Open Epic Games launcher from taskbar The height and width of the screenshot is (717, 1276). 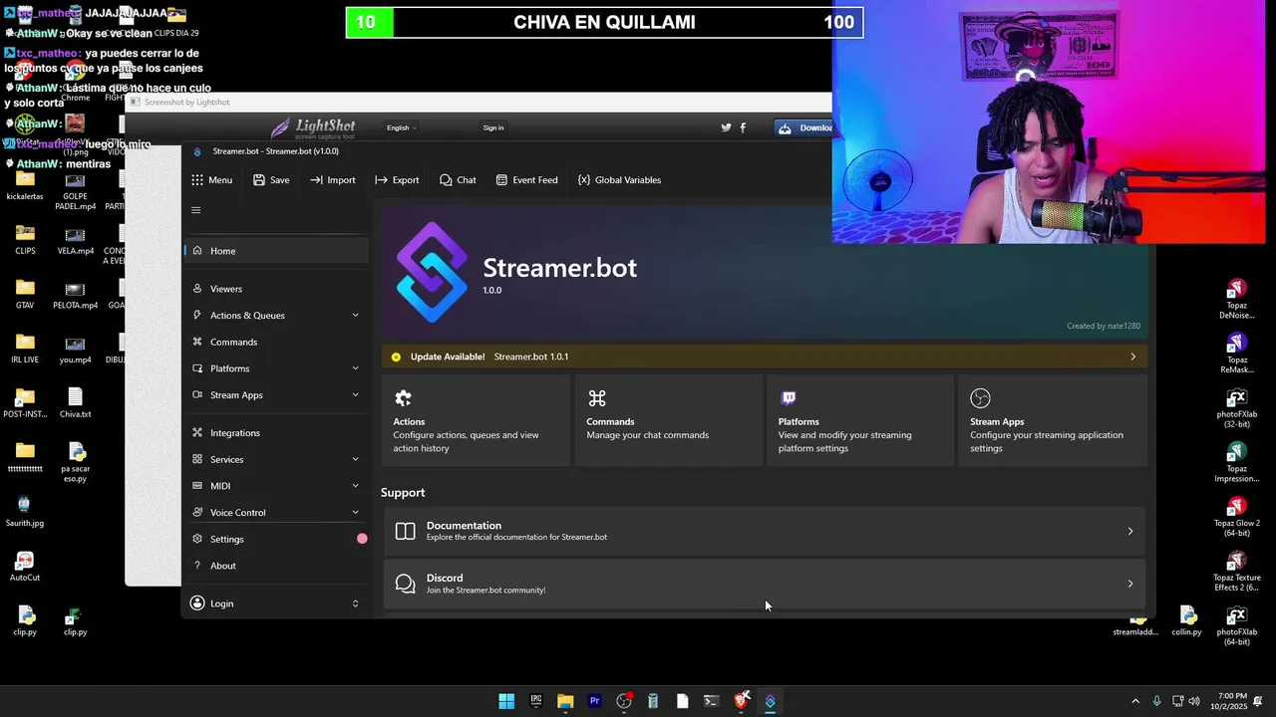coord(536,701)
